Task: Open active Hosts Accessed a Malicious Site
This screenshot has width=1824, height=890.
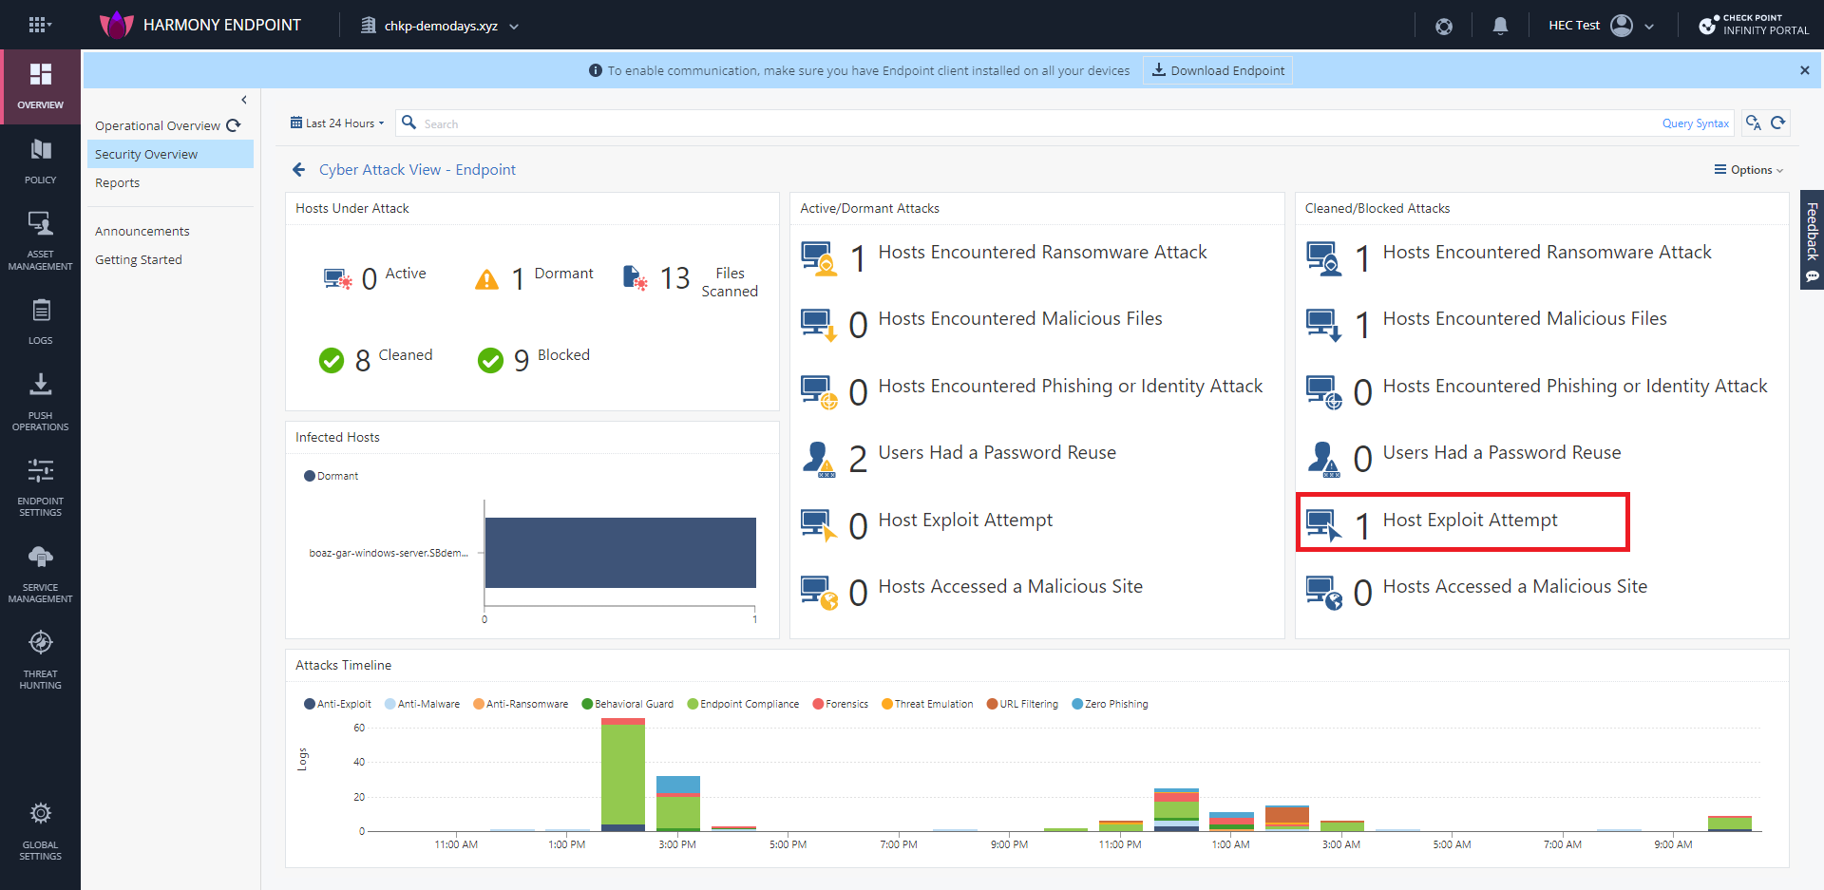Action: point(972,591)
